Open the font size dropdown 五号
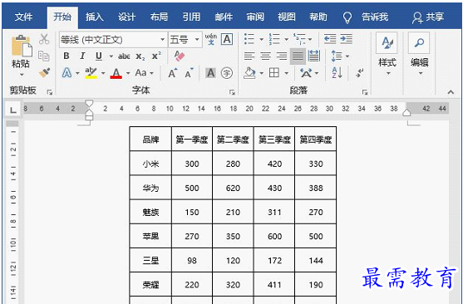Viewport: 463px width, 304px height. tap(197, 39)
